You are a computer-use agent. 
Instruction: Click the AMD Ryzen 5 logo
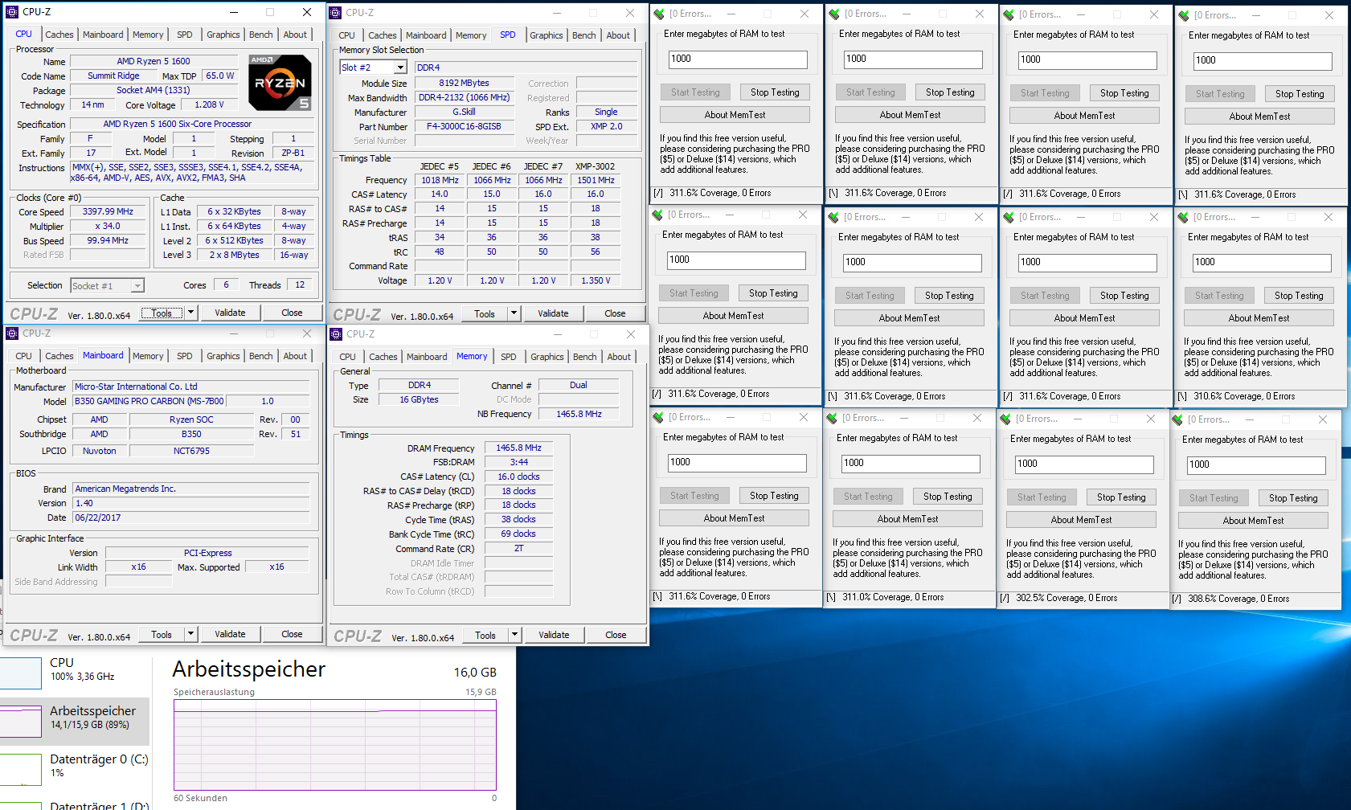[280, 82]
